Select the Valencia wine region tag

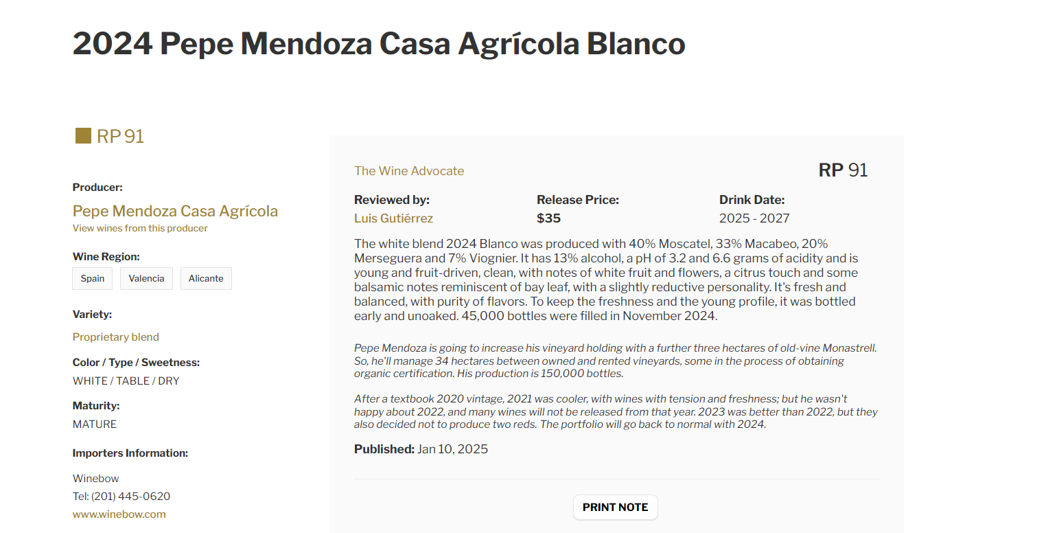[146, 278]
